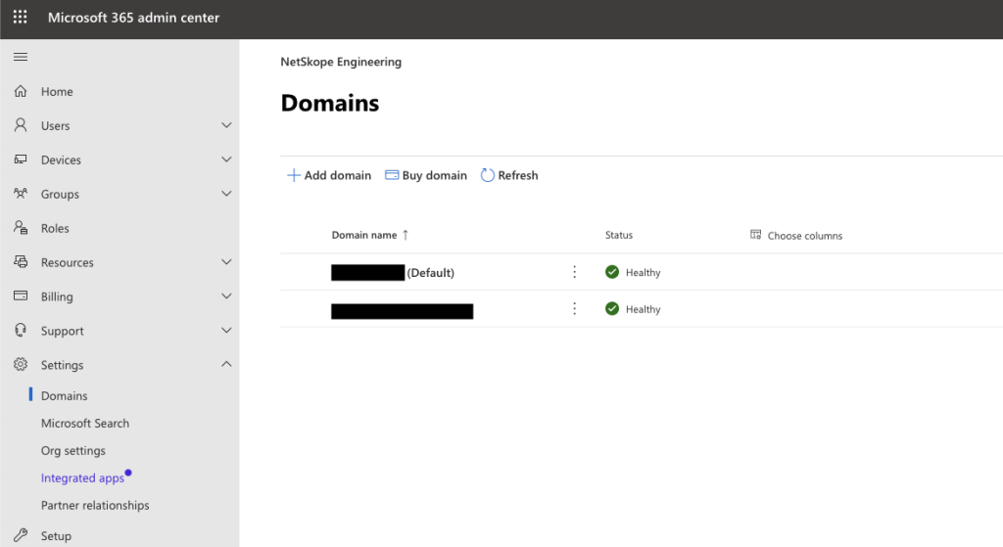Image resolution: width=1003 pixels, height=547 pixels.
Task: Open more actions for the Default domain
Action: click(x=574, y=272)
